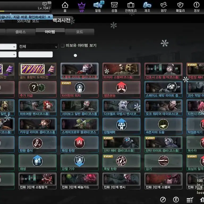This screenshot has height=204, width=204.
Task: Switch to the 클래스 tab
Action: 20,32
